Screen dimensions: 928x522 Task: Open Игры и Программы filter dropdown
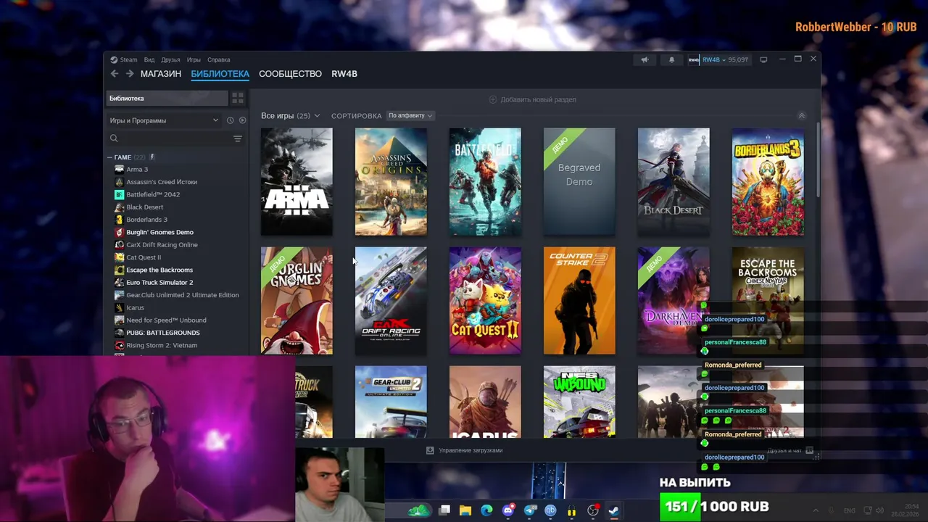tap(164, 120)
